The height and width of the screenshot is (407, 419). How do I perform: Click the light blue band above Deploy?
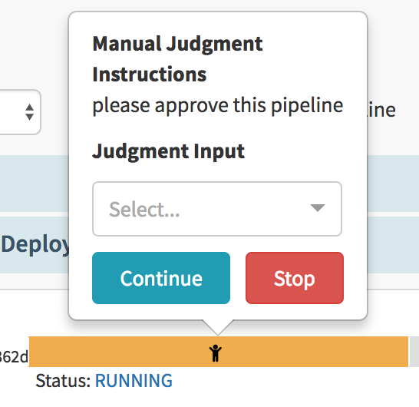35,184
